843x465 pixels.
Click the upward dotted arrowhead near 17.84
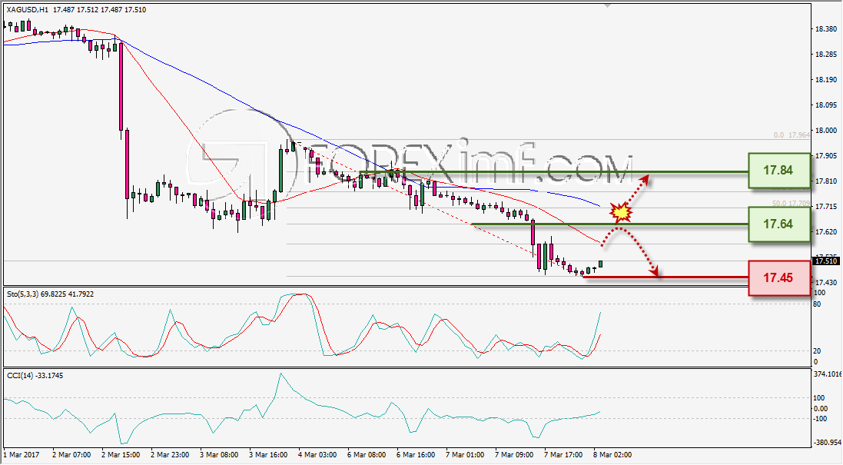click(x=645, y=180)
